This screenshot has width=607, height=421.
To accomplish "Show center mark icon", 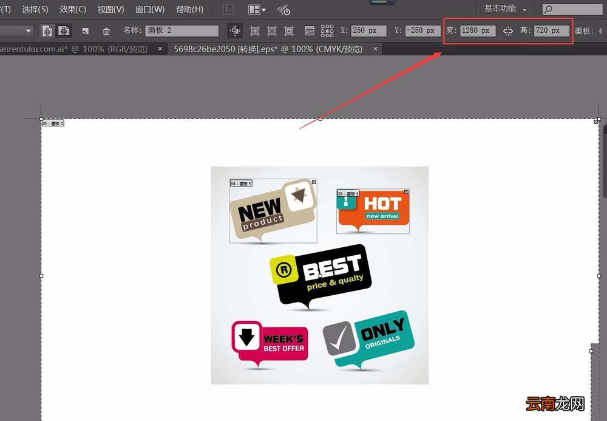I will click(254, 30).
